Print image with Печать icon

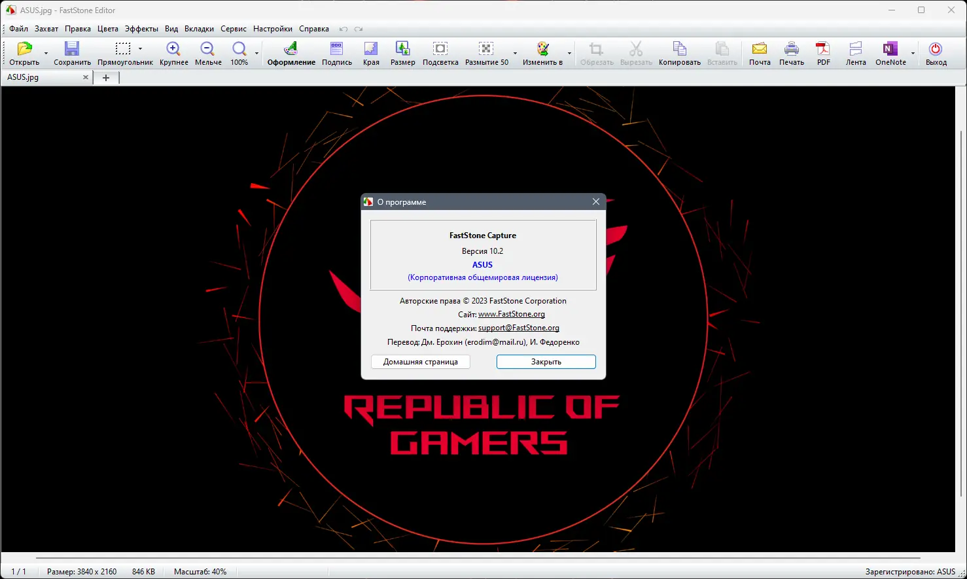pyautogui.click(x=792, y=49)
